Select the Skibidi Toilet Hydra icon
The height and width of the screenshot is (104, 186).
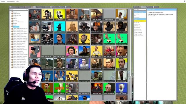pyautogui.click(x=60, y=76)
